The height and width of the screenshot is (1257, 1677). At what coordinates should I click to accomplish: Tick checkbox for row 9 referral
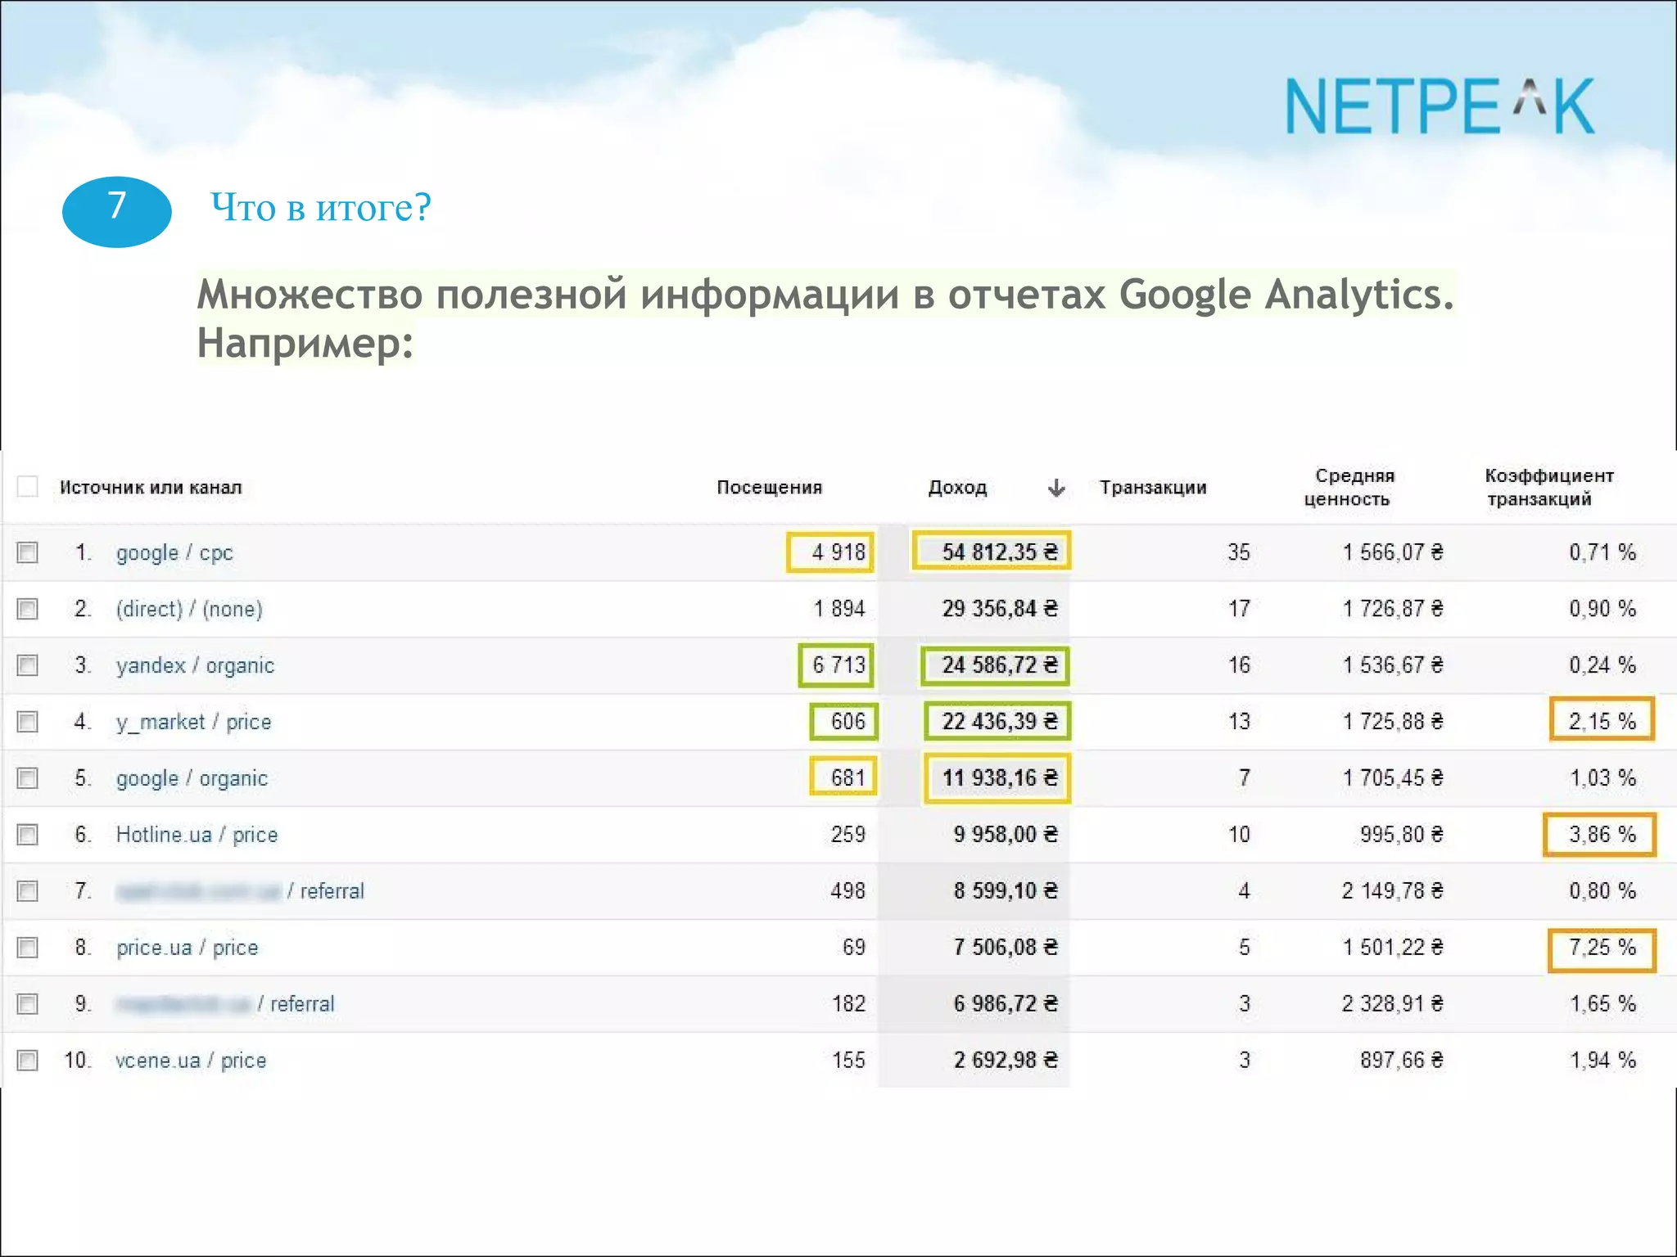[x=28, y=1004]
